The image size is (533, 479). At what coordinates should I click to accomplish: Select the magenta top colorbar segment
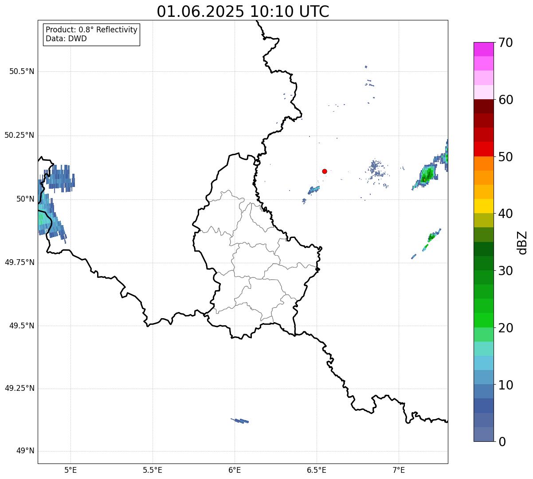point(483,49)
